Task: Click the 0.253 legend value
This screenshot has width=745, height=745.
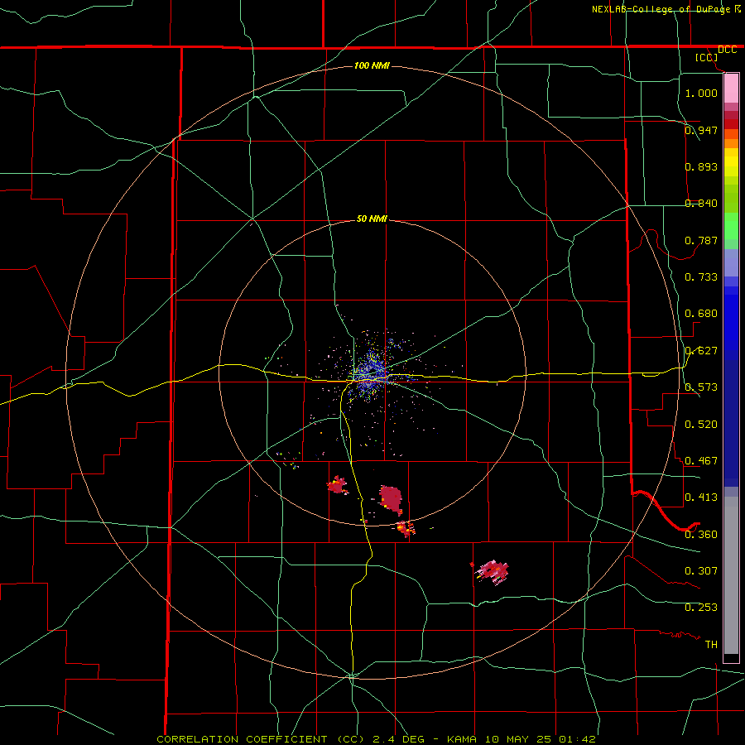Action: (701, 608)
